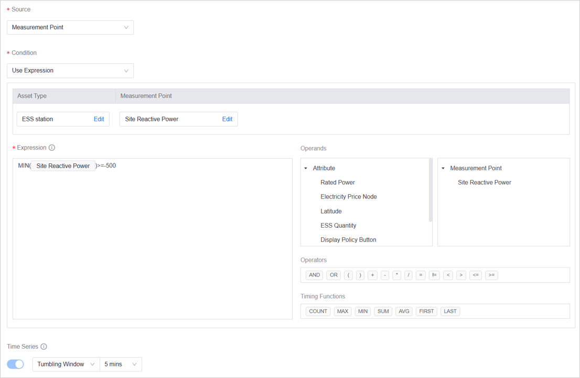Insert the OR operator

334,275
